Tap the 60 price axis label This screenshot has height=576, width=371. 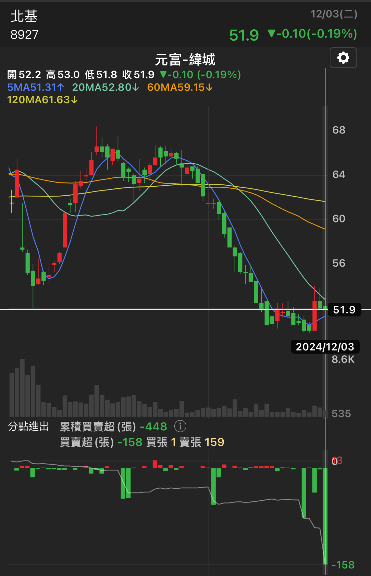339,219
